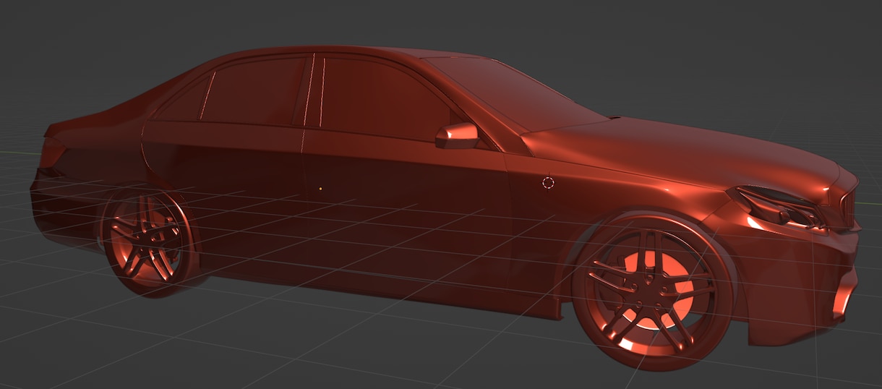Image resolution: width=882 pixels, height=389 pixels.
Task: Click the side mirror on the car
Action: (x=457, y=135)
